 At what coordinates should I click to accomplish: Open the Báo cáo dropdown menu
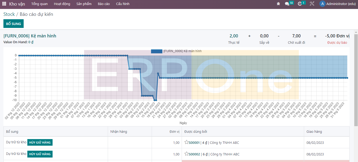coord(104,4)
